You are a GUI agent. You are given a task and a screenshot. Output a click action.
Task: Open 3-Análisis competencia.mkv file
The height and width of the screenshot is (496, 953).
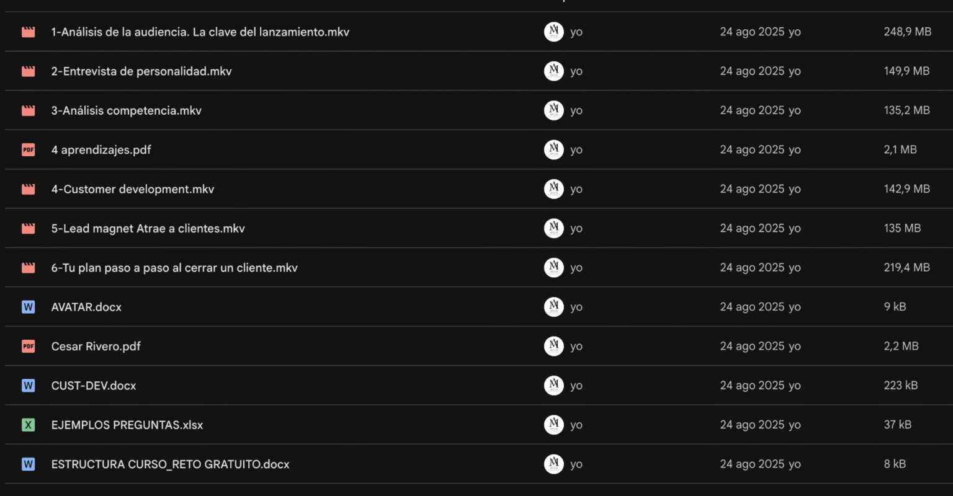tap(126, 110)
